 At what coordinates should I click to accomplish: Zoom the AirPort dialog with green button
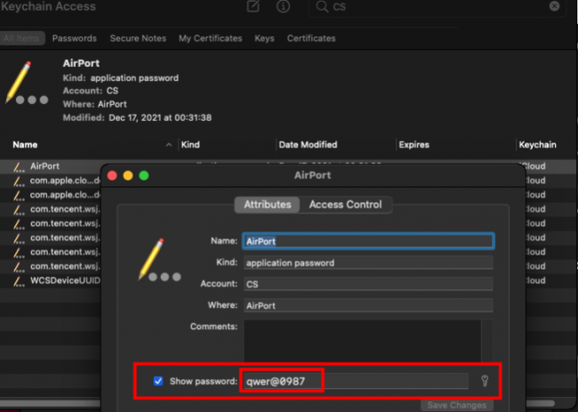click(x=144, y=175)
